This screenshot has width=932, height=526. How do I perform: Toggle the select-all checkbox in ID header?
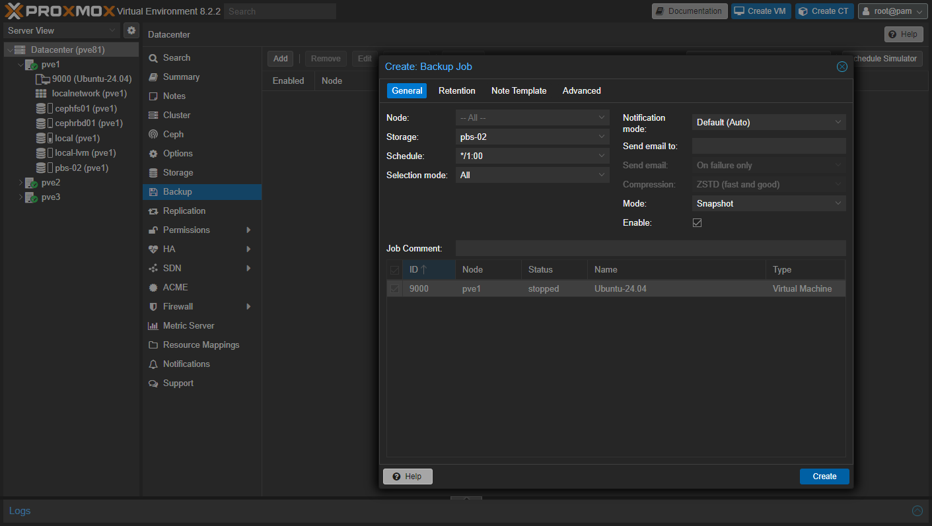[395, 270]
